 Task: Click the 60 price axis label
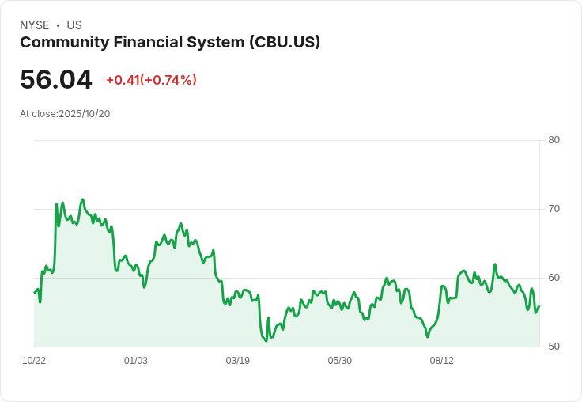[554, 278]
